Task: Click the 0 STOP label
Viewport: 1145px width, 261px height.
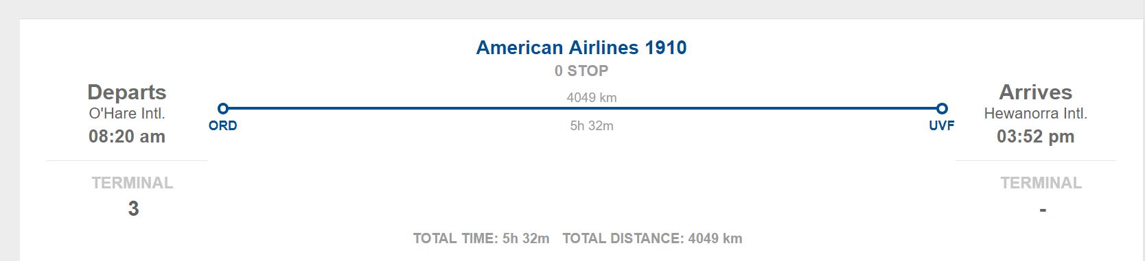Action: (581, 71)
